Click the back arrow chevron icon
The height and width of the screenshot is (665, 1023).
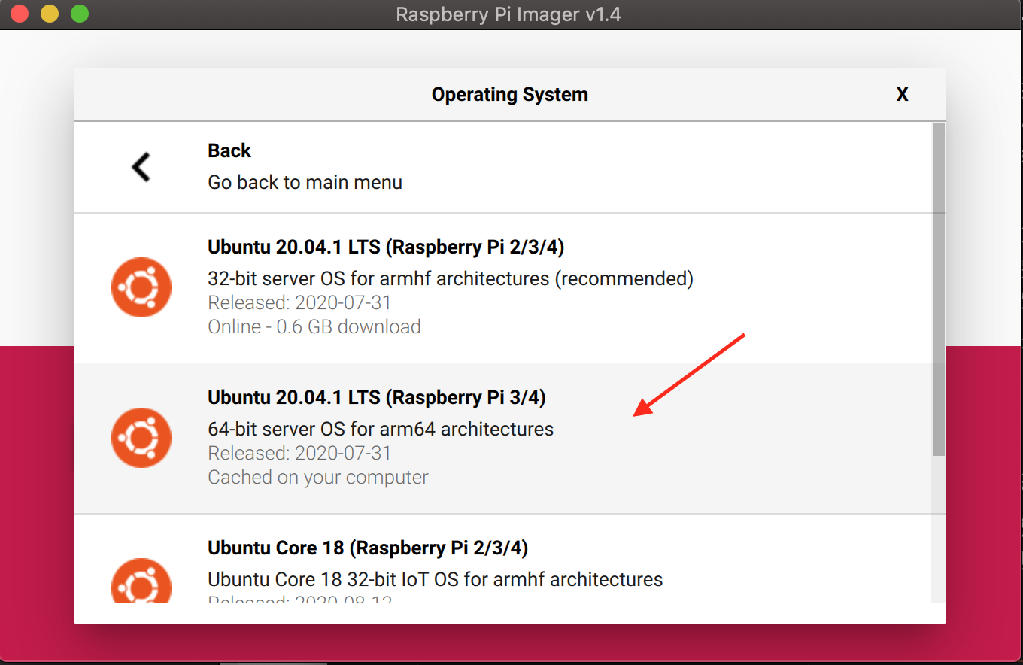click(x=141, y=167)
